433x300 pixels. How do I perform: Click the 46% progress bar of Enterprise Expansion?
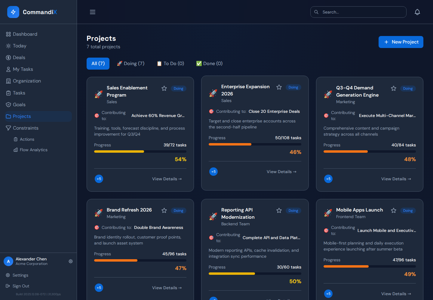pyautogui.click(x=255, y=144)
